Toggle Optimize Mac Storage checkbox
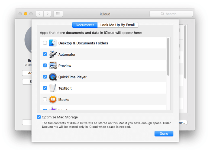 39,117
